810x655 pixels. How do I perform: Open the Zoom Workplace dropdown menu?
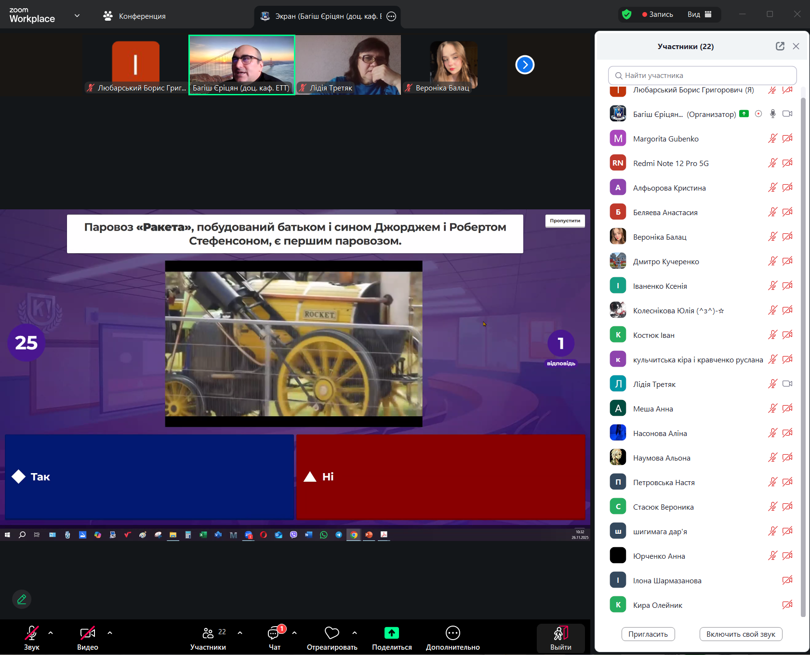[x=77, y=16]
